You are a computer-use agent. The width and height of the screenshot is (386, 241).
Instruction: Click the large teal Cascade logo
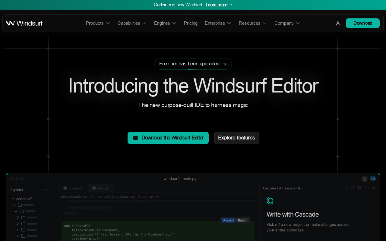click(x=270, y=201)
